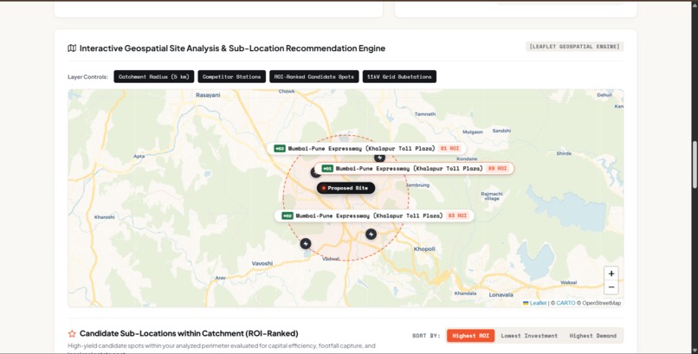Click the #02 green rank badge
698x354 pixels.
coord(288,216)
